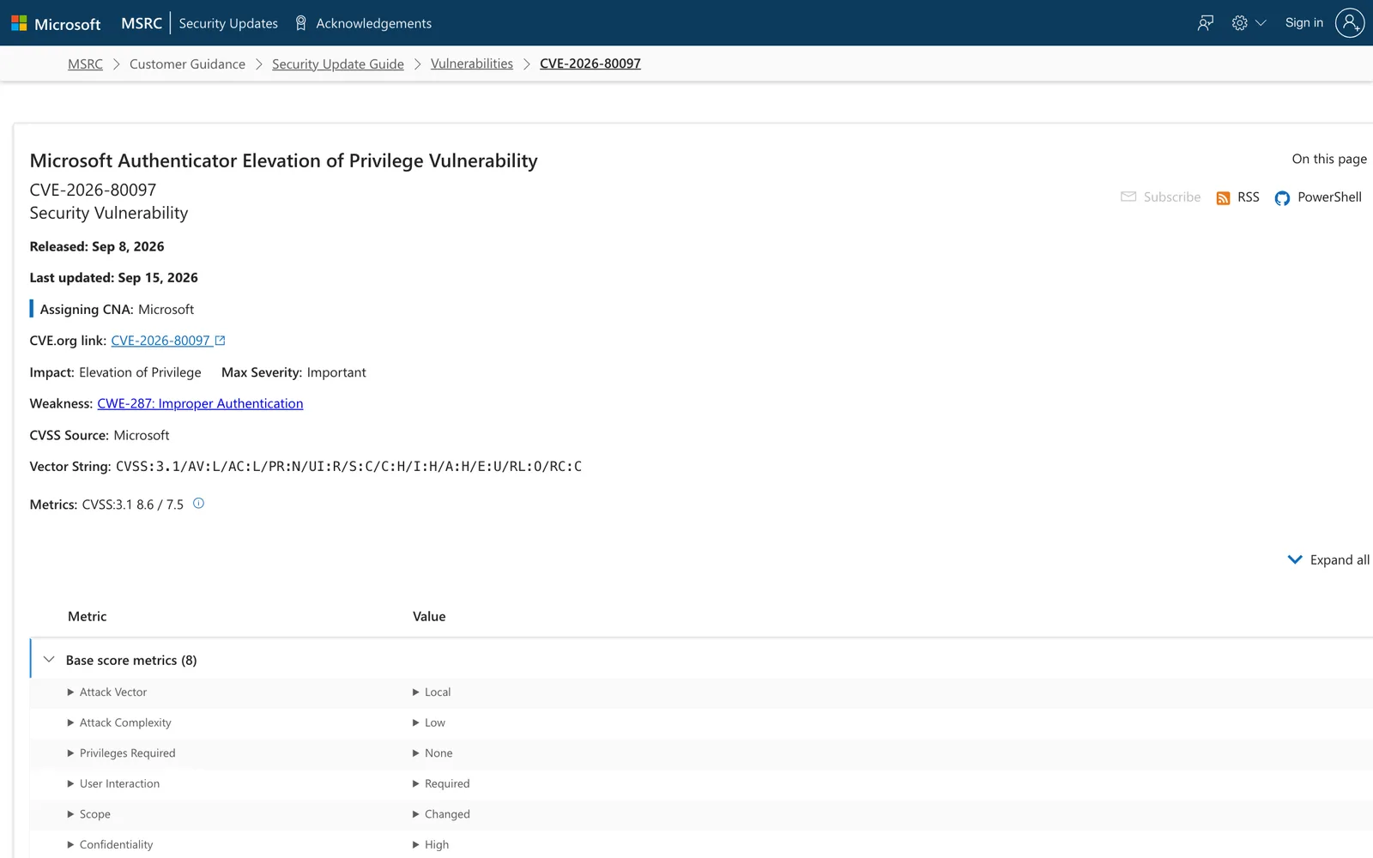Open CWE-287 Improper Authentication link
The image size is (1373, 858).
tap(200, 404)
